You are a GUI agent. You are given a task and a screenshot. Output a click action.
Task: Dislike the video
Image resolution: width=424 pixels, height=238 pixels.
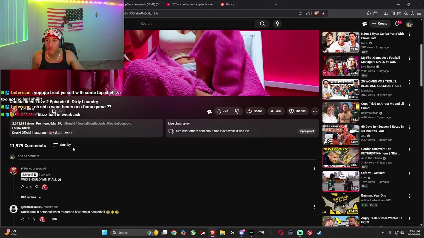click(x=237, y=111)
